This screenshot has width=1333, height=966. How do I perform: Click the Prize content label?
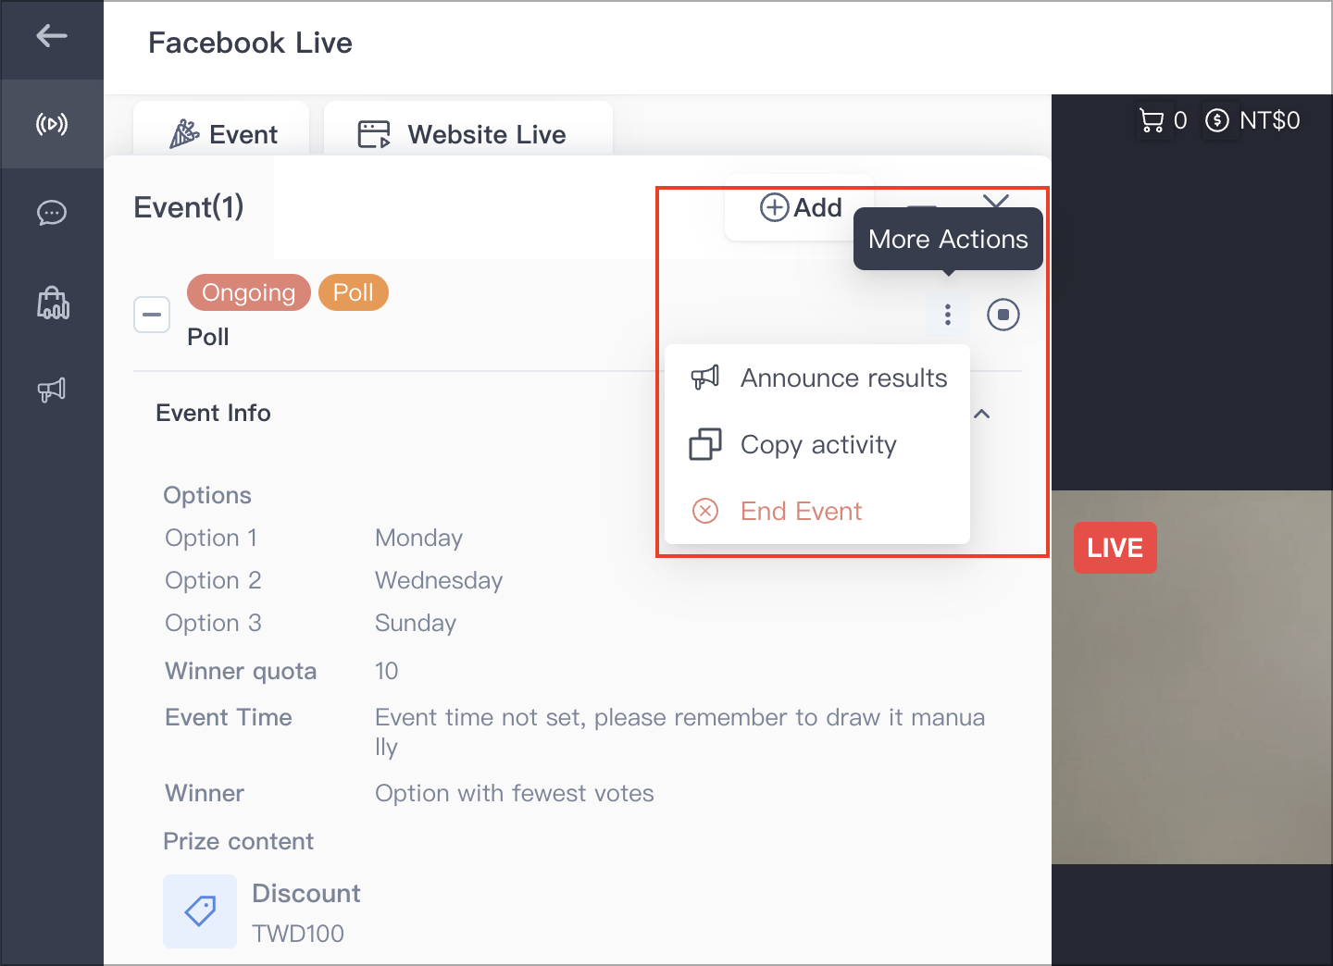[x=239, y=841]
